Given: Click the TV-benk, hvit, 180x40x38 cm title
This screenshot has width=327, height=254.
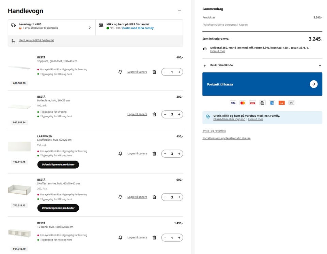Looking at the screenshot, I should pos(55,227).
